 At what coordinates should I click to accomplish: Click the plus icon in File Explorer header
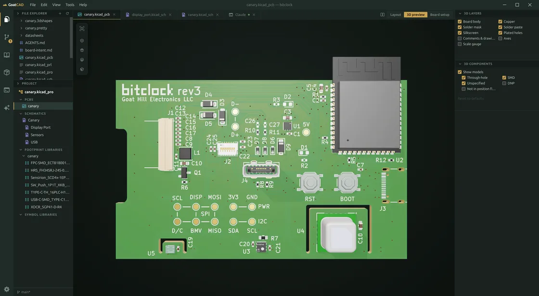pos(60,13)
